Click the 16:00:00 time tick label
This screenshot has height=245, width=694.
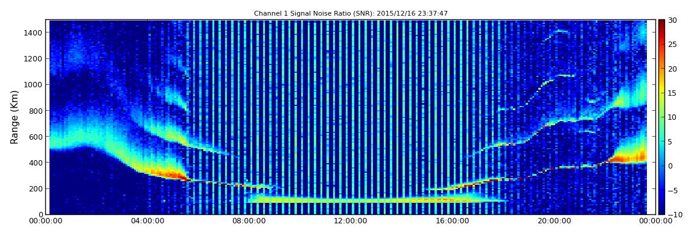(x=452, y=221)
